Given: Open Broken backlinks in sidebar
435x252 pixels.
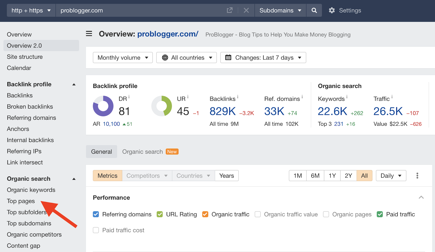Looking at the screenshot, I should [30, 107].
